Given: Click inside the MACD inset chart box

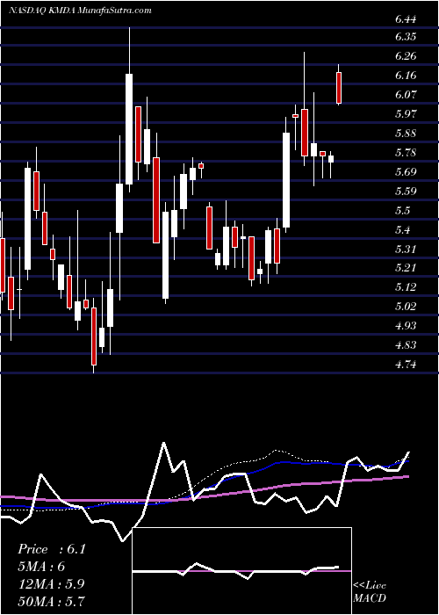Looking at the screenshot, I should 242,571.
